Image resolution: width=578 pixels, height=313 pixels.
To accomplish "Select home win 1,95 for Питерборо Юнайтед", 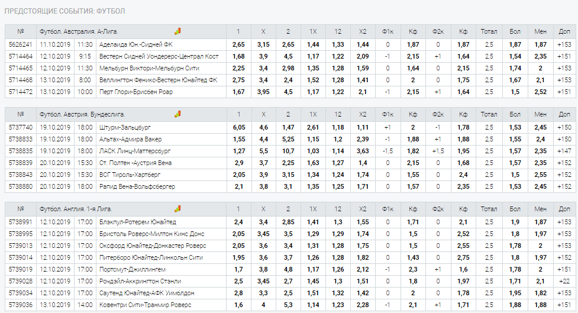I will coord(238,258).
